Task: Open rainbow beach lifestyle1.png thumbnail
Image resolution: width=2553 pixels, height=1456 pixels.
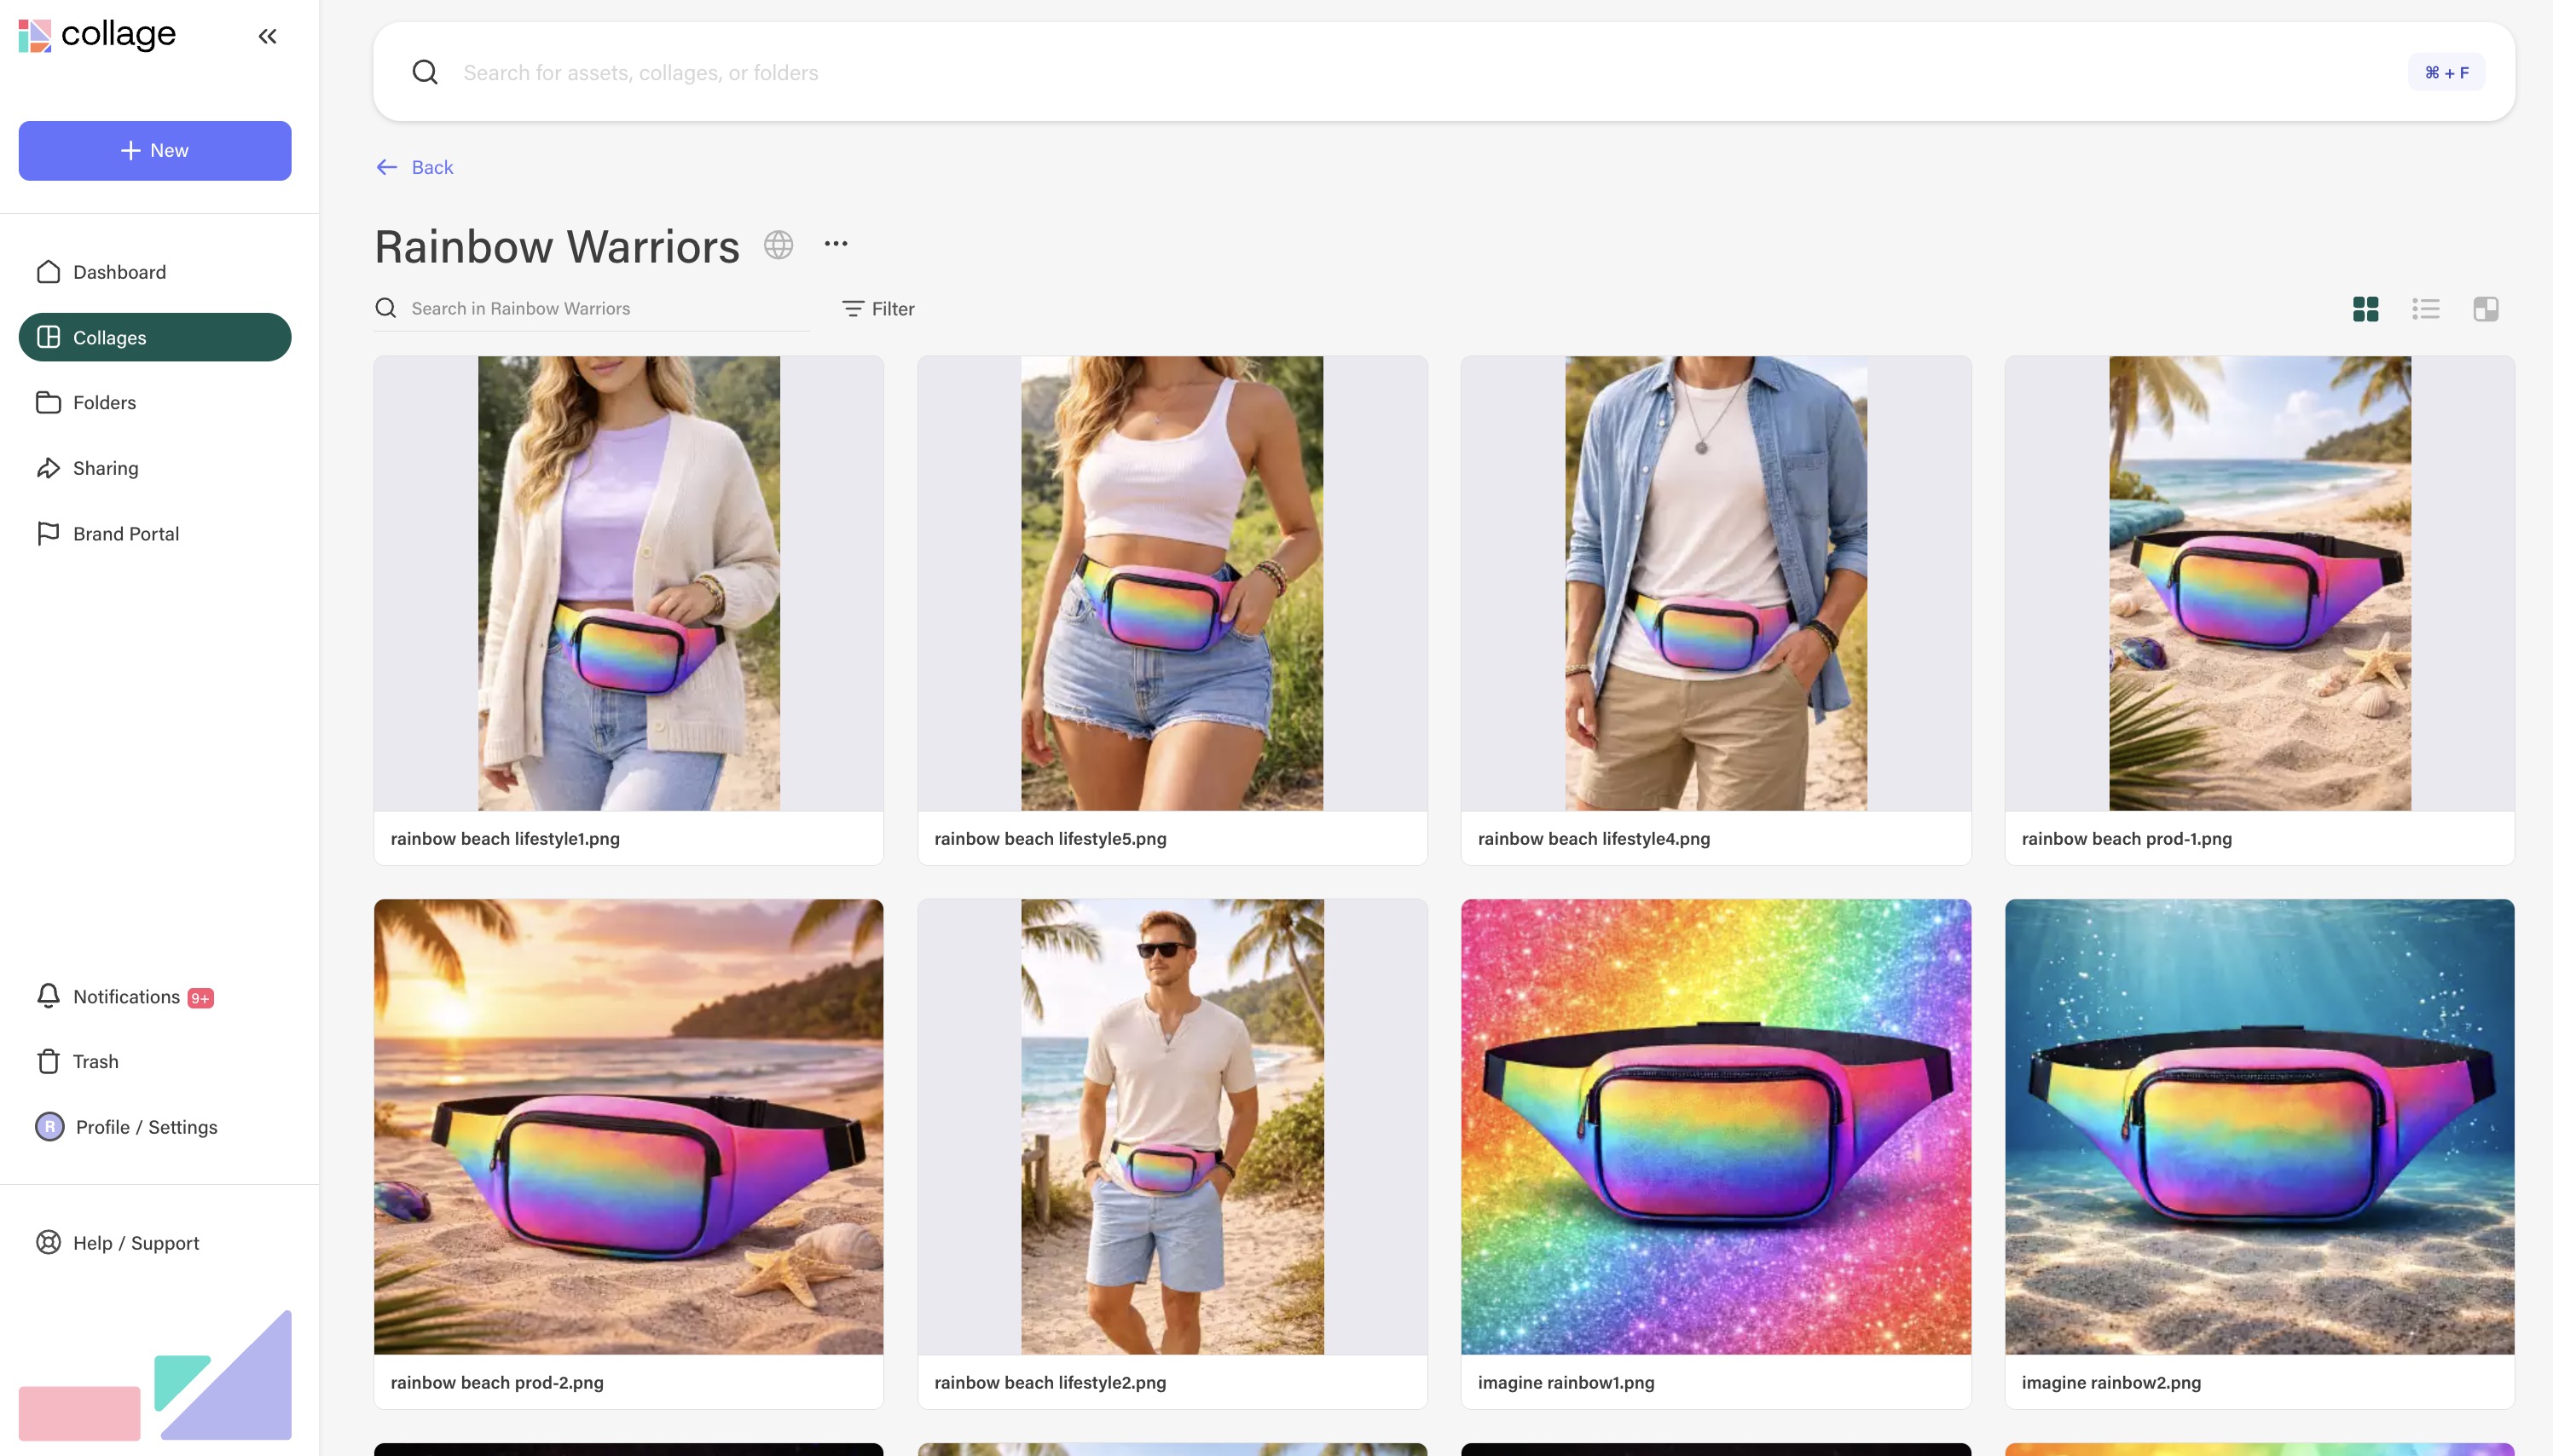Action: click(629, 583)
